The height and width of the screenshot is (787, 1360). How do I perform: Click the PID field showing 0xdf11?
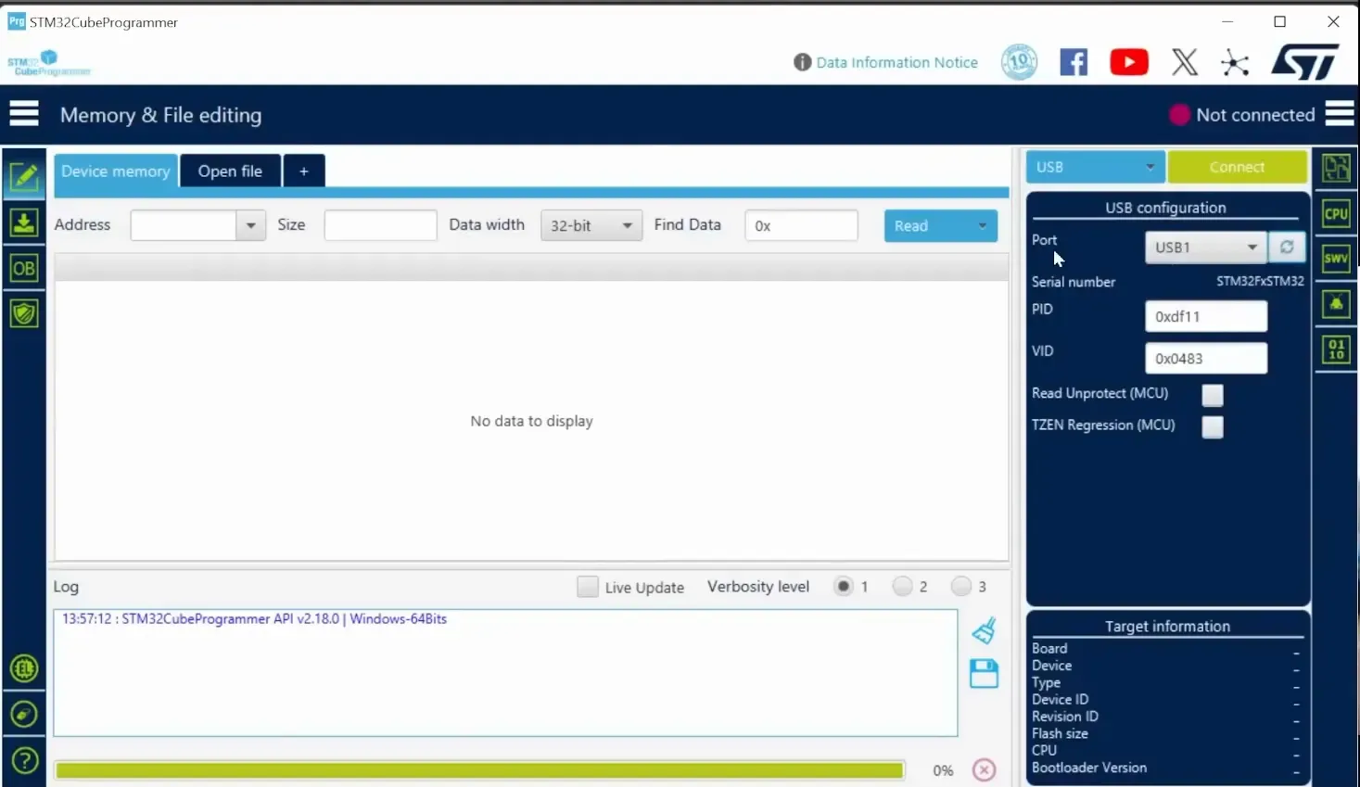point(1206,316)
